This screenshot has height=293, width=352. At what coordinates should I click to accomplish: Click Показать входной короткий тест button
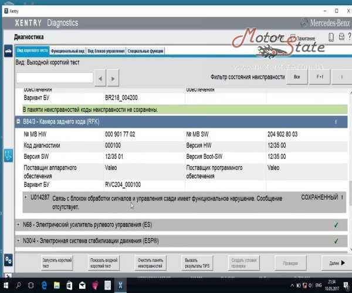[104, 263]
